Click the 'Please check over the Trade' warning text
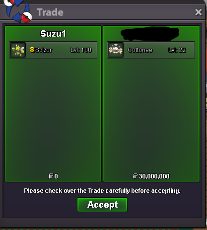 click(x=102, y=191)
